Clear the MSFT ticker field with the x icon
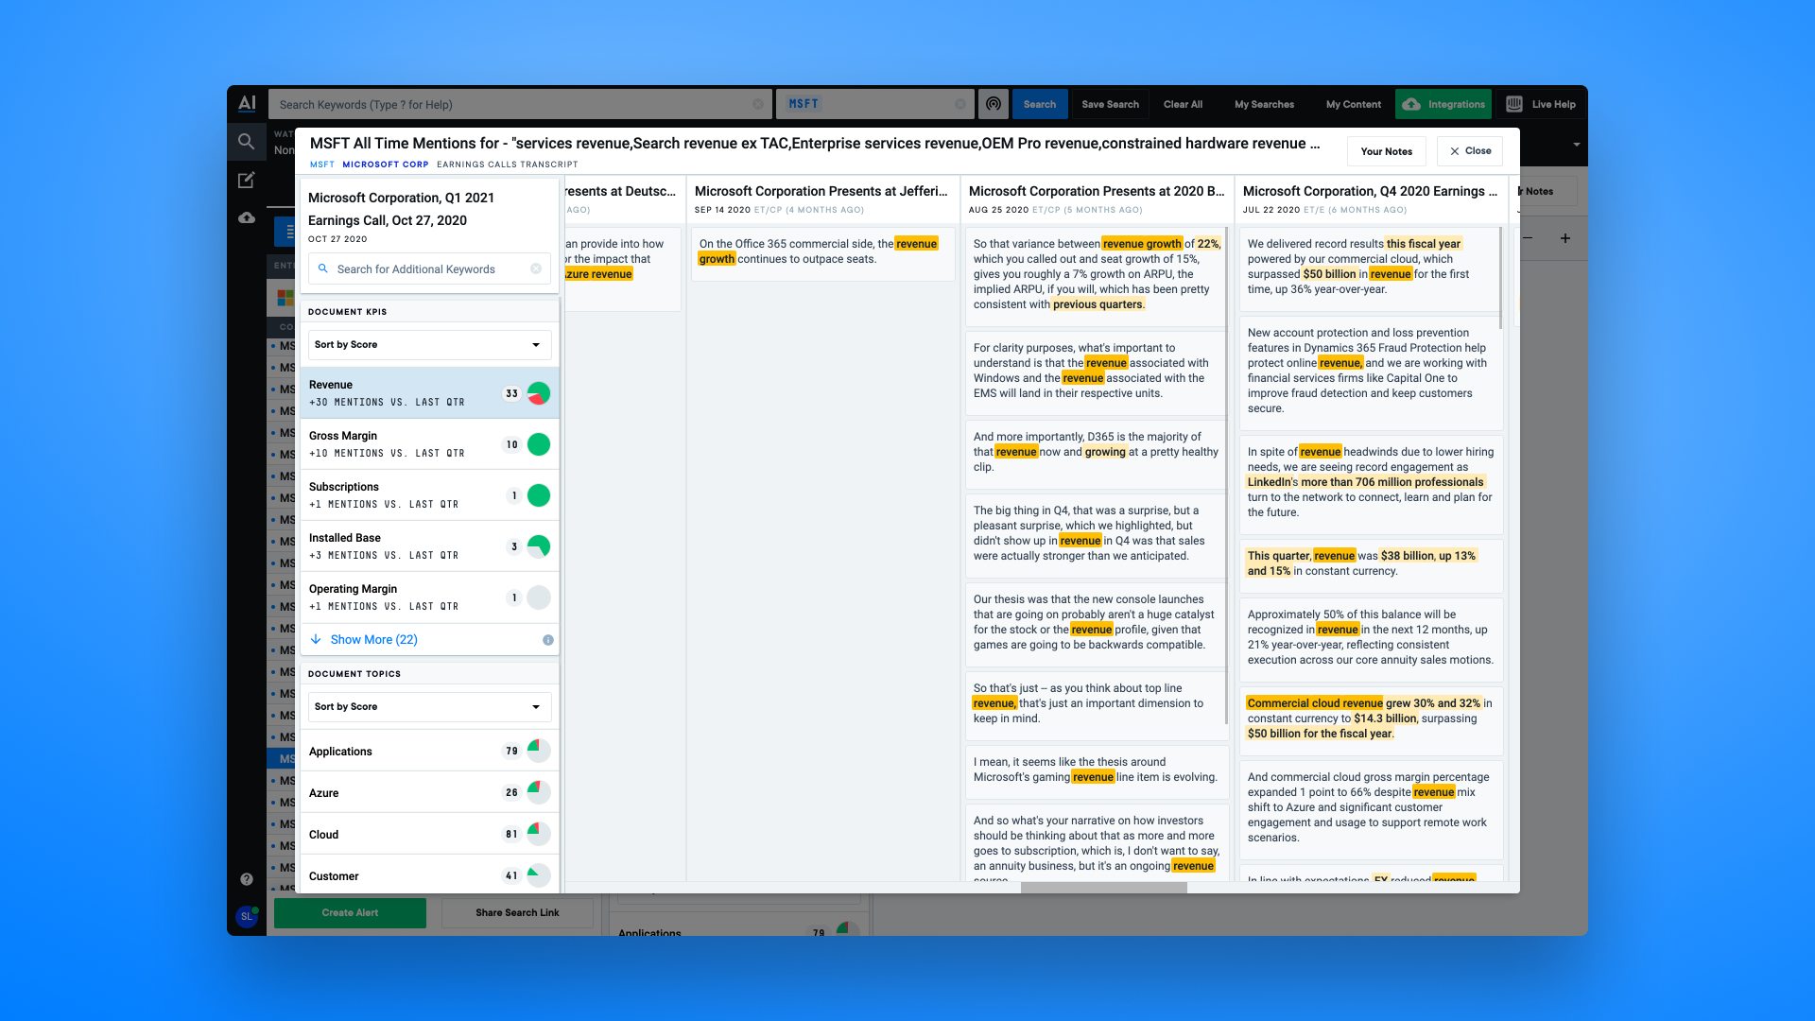Image resolution: width=1815 pixels, height=1021 pixels. point(960,104)
